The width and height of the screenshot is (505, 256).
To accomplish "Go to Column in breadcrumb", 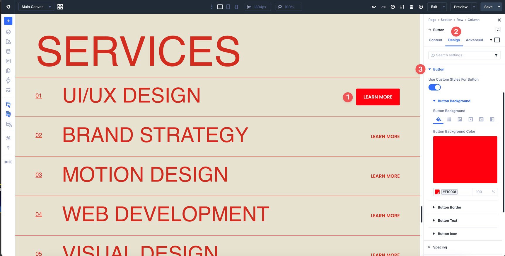I will (x=473, y=20).
